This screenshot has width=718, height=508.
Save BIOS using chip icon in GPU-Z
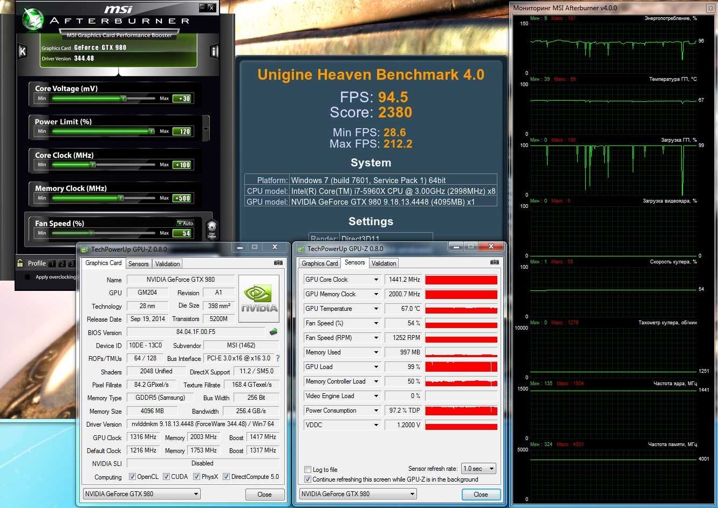coord(273,332)
